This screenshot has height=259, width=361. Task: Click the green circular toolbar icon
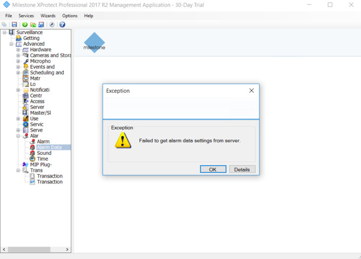pyautogui.click(x=25, y=25)
